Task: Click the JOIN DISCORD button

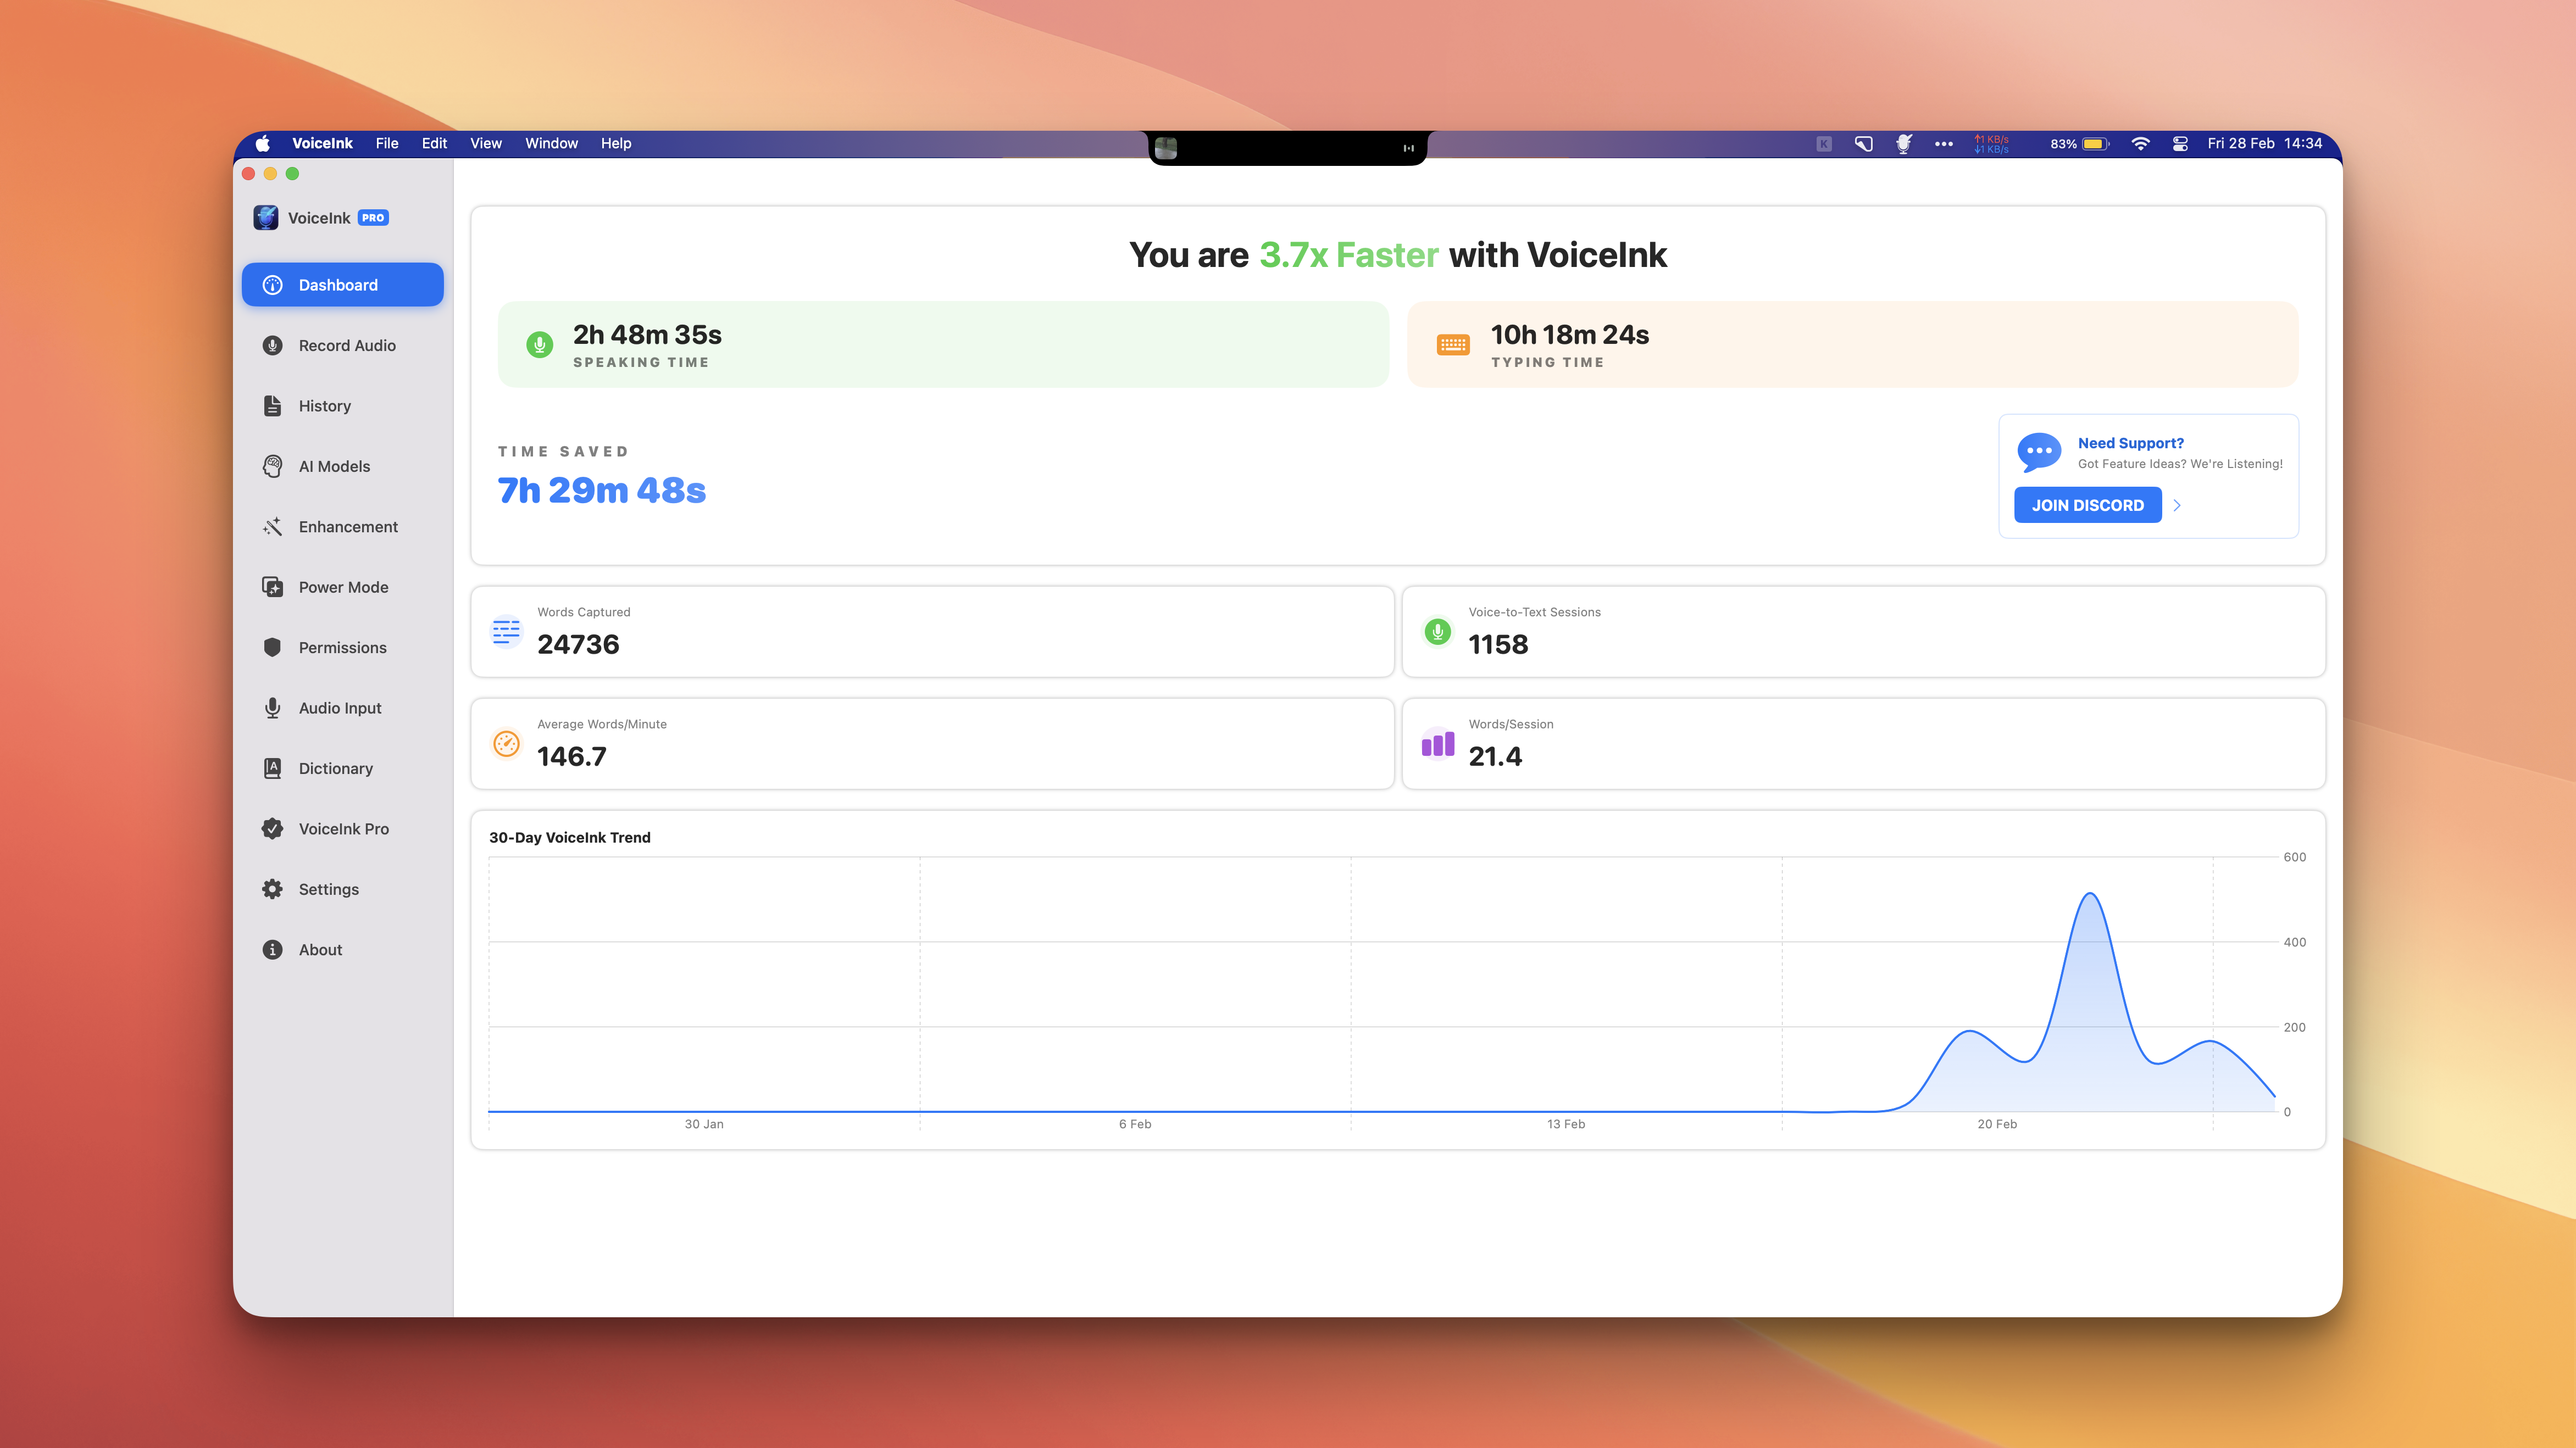Action: click(2087, 505)
